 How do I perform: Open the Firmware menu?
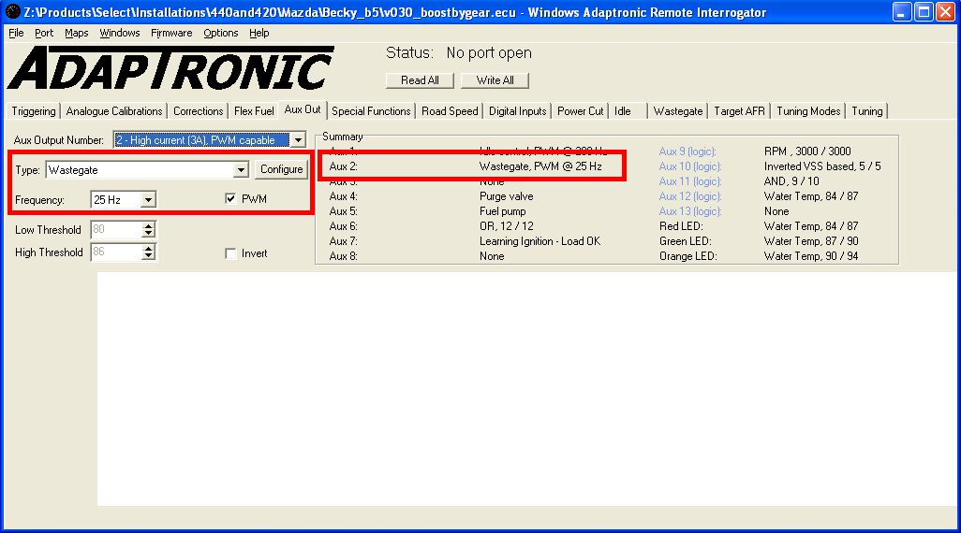171,33
